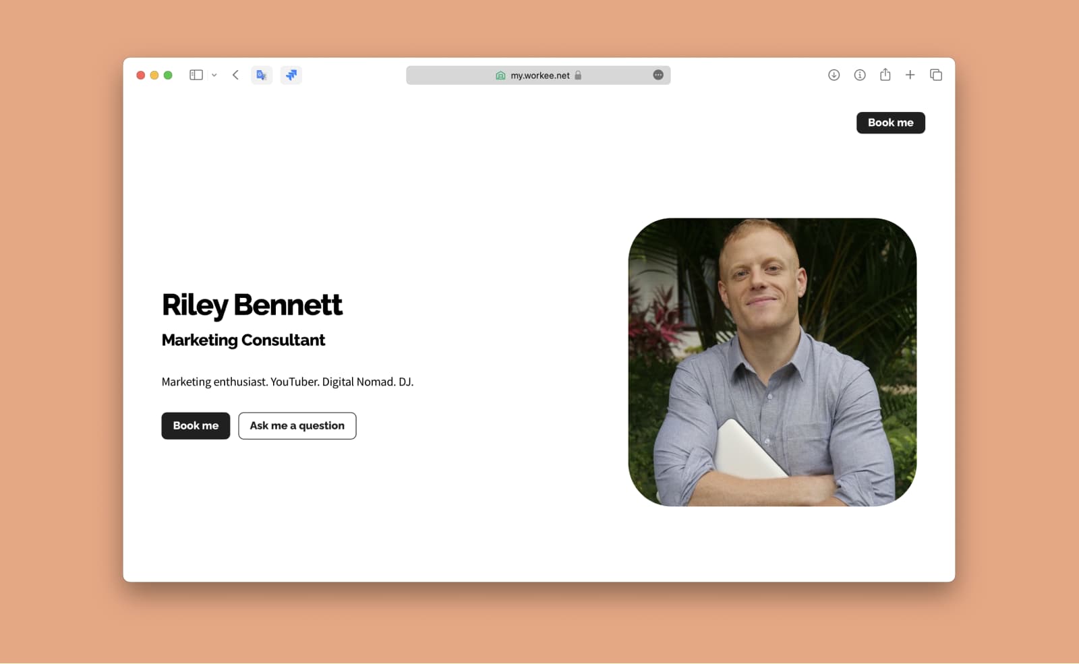Open the Google Translate extension icon

[x=262, y=75]
